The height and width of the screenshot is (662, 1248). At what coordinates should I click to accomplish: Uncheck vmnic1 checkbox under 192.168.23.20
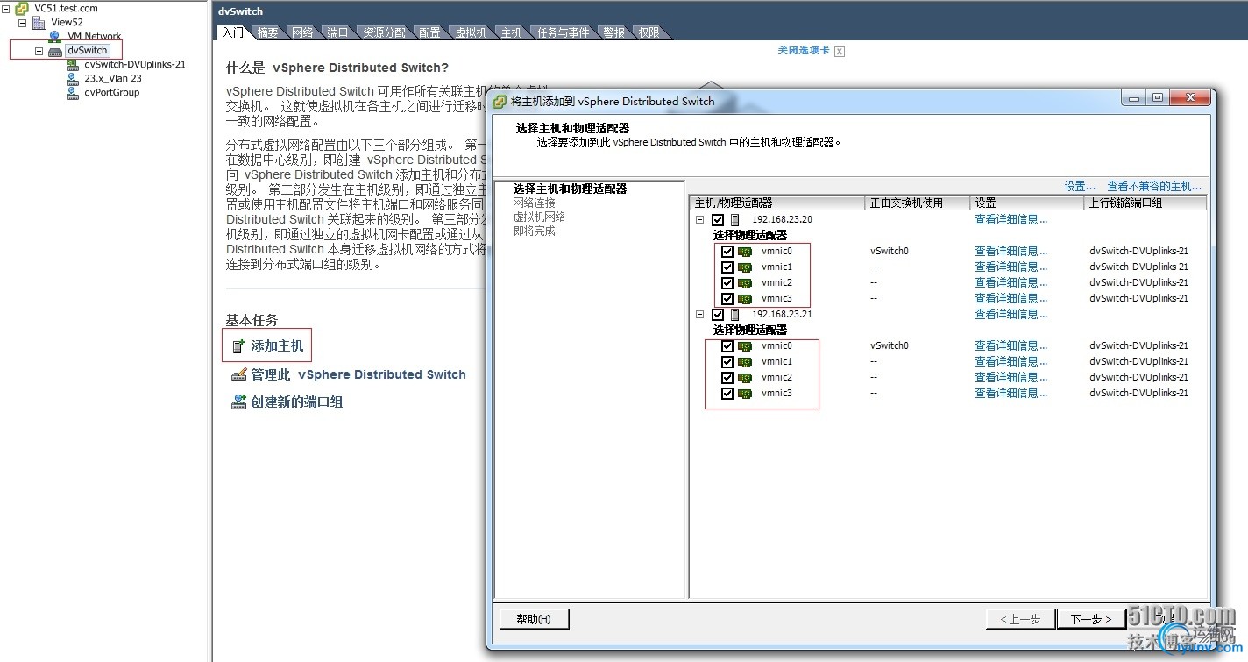click(727, 267)
